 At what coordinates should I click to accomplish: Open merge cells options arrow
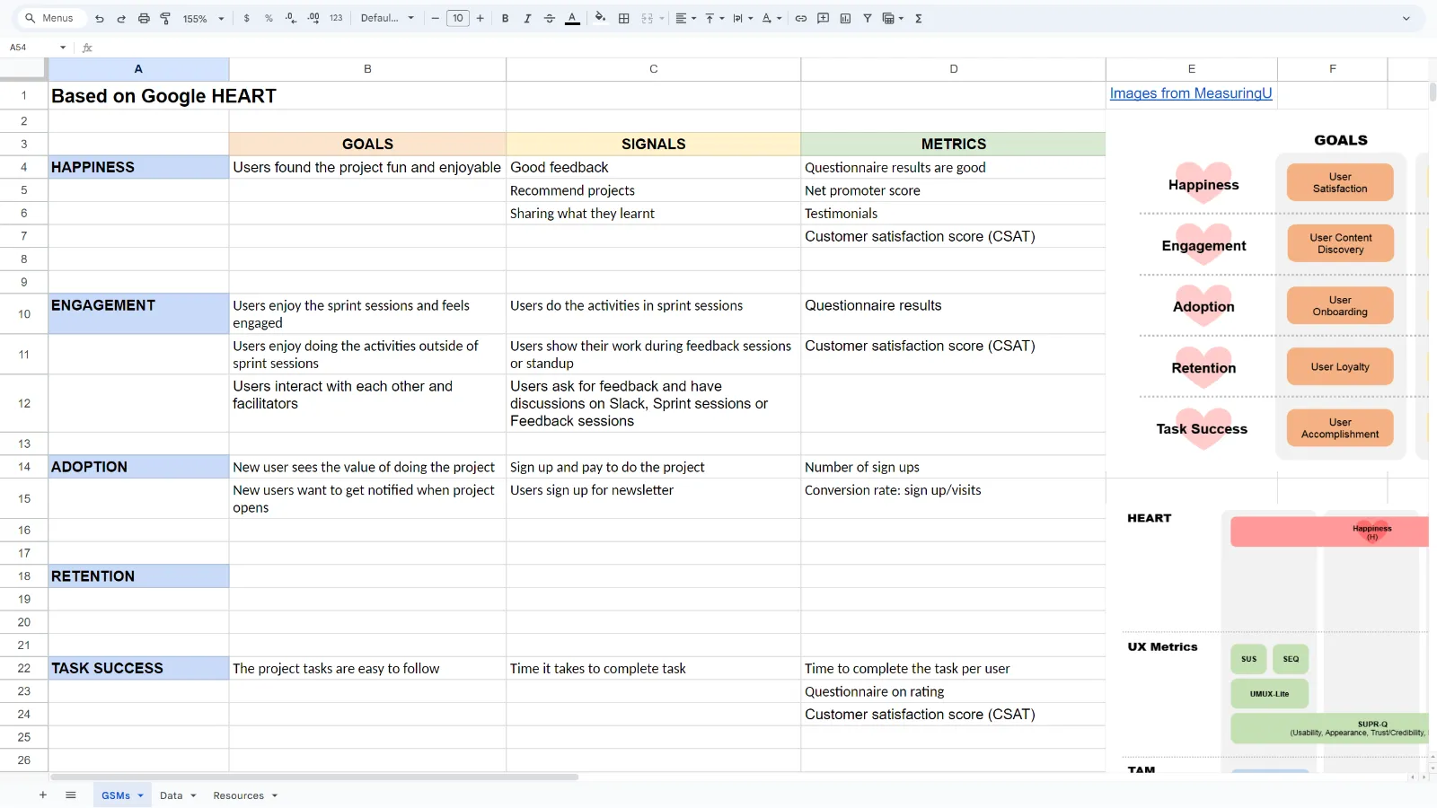(662, 18)
